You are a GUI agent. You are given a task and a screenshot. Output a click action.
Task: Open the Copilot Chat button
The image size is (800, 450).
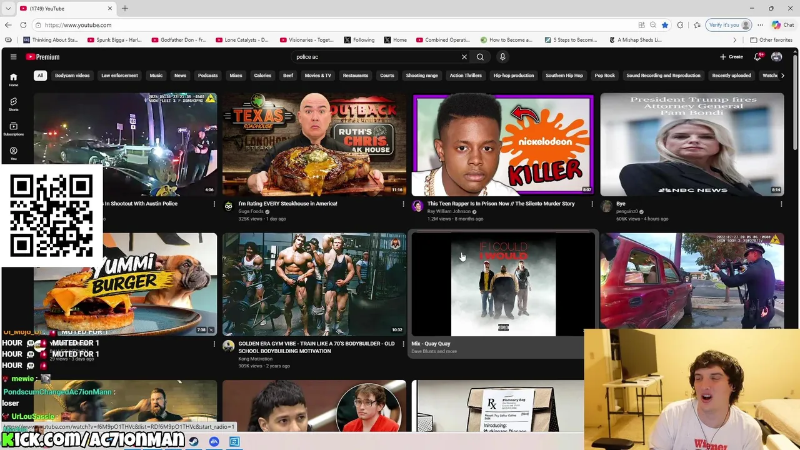pyautogui.click(x=782, y=25)
